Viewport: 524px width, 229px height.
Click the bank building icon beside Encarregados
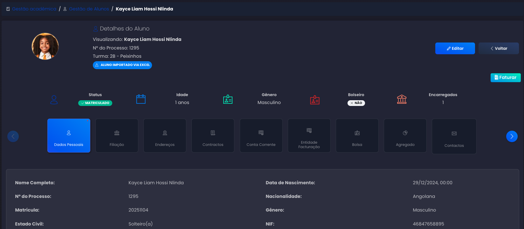pos(402,99)
